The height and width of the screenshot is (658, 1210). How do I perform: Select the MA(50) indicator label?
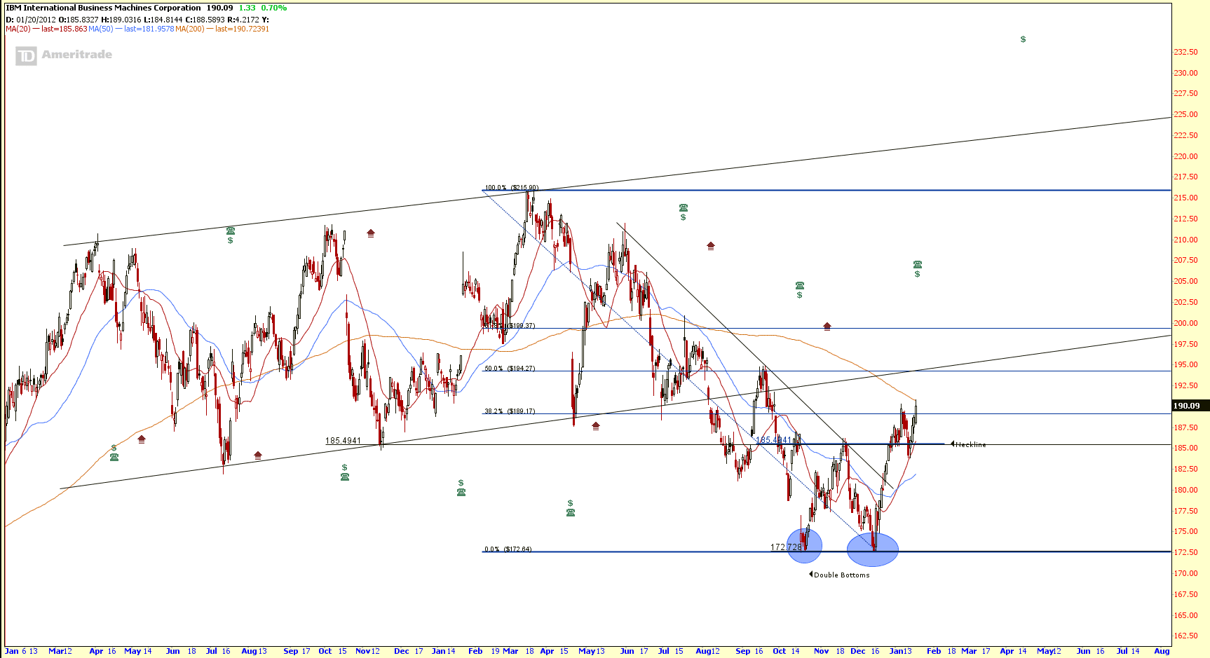[x=100, y=29]
